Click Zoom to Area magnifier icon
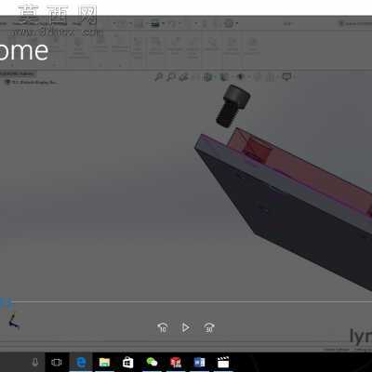The height and width of the screenshot is (372, 372). (171, 76)
